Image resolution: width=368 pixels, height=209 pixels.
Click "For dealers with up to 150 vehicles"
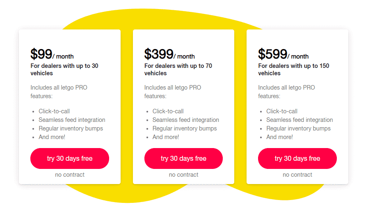[x=293, y=70]
